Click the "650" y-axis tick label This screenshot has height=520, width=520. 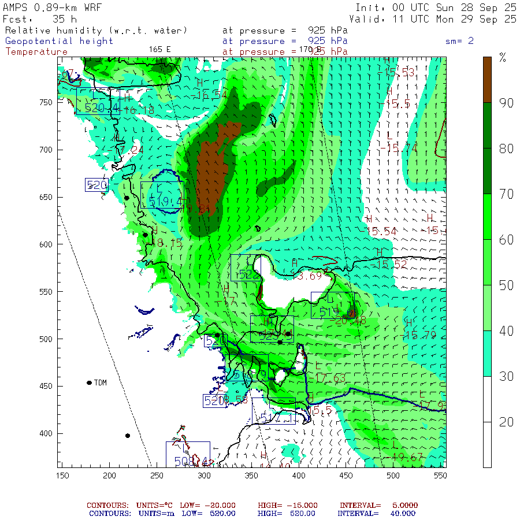point(46,197)
